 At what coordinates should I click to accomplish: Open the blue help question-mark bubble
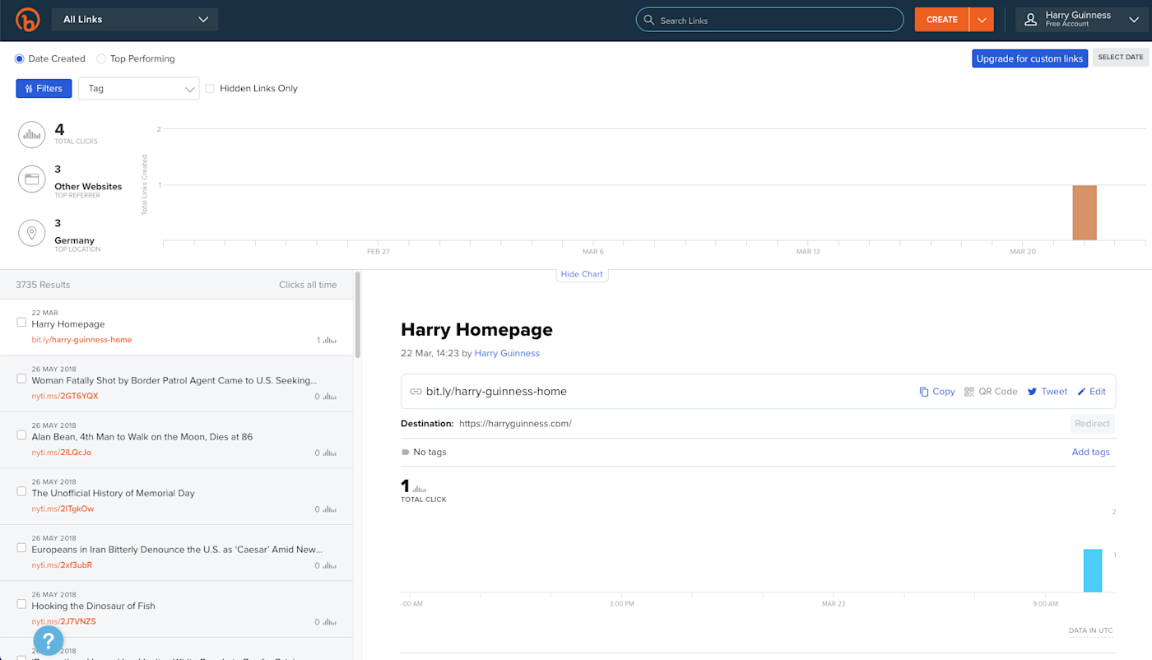(49, 640)
